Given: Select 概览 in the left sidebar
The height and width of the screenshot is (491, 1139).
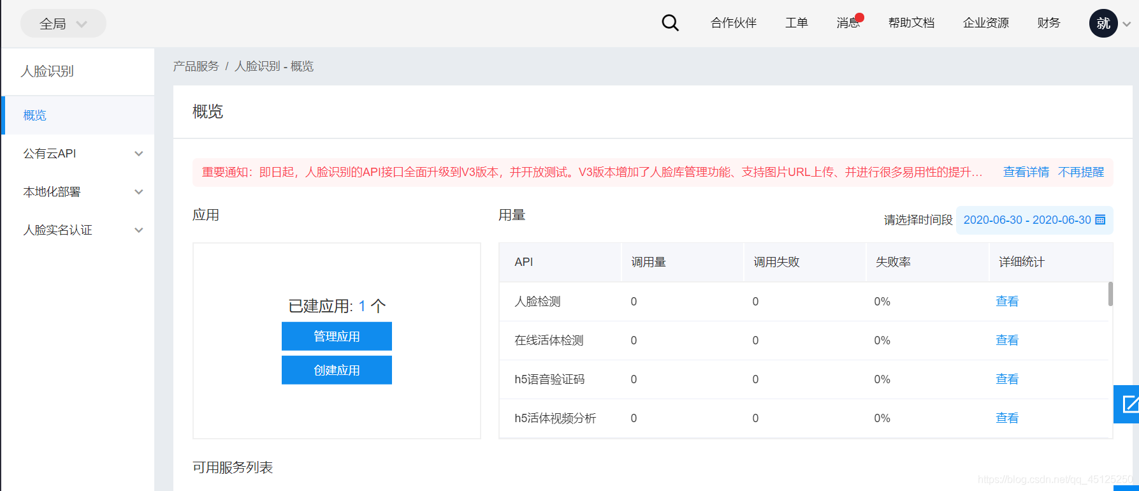Looking at the screenshot, I should [x=35, y=115].
